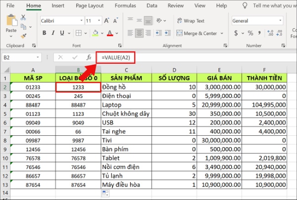Click the Cut scissors icon

pos(23,17)
